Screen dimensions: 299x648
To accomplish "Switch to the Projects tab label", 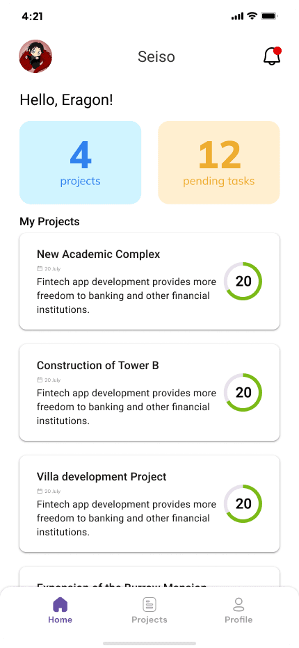I will click(x=149, y=619).
